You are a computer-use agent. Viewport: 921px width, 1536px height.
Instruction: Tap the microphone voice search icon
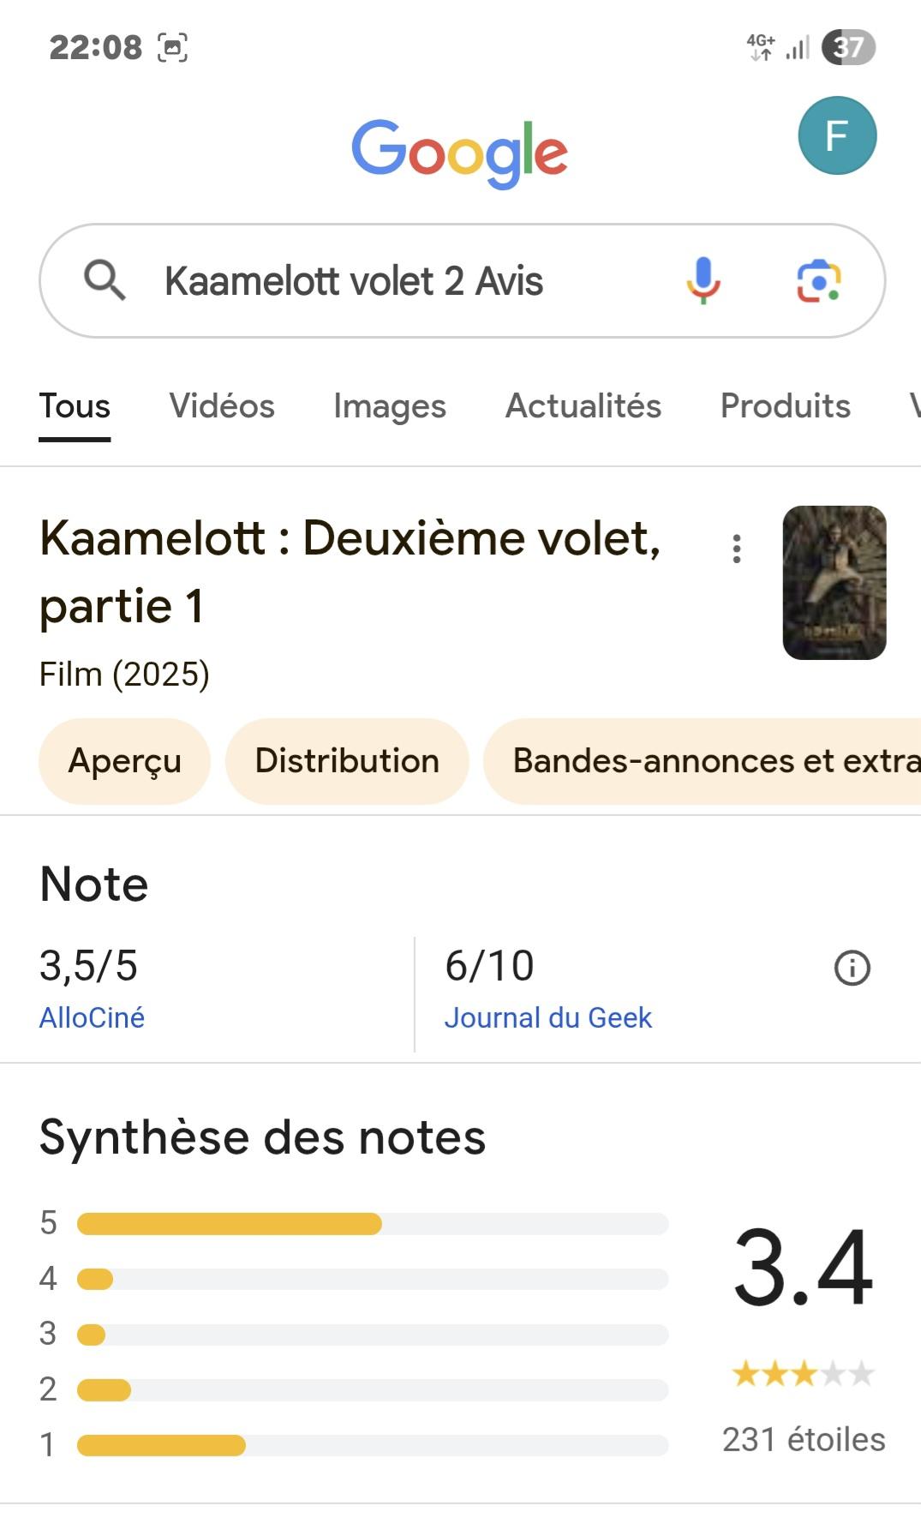coord(703,281)
